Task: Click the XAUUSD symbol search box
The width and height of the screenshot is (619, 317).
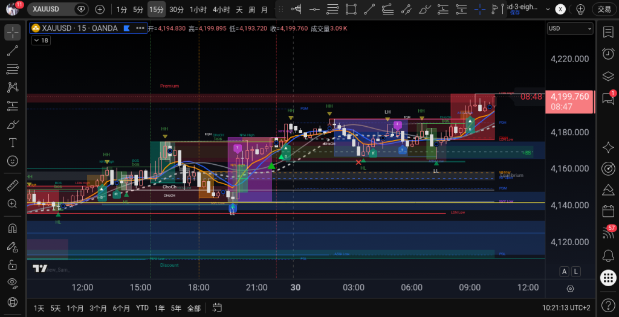Action: (57, 9)
